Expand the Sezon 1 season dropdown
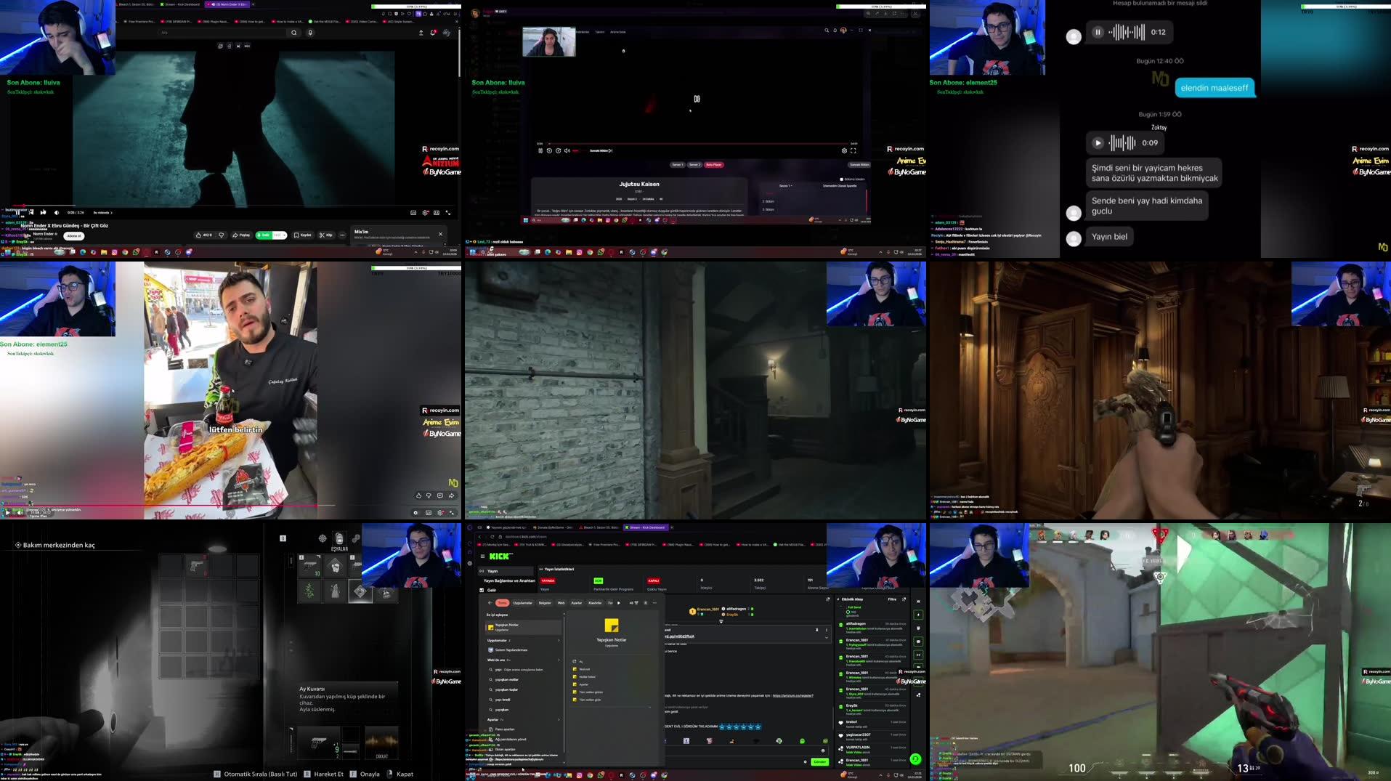This screenshot has height=781, width=1391. click(x=786, y=185)
